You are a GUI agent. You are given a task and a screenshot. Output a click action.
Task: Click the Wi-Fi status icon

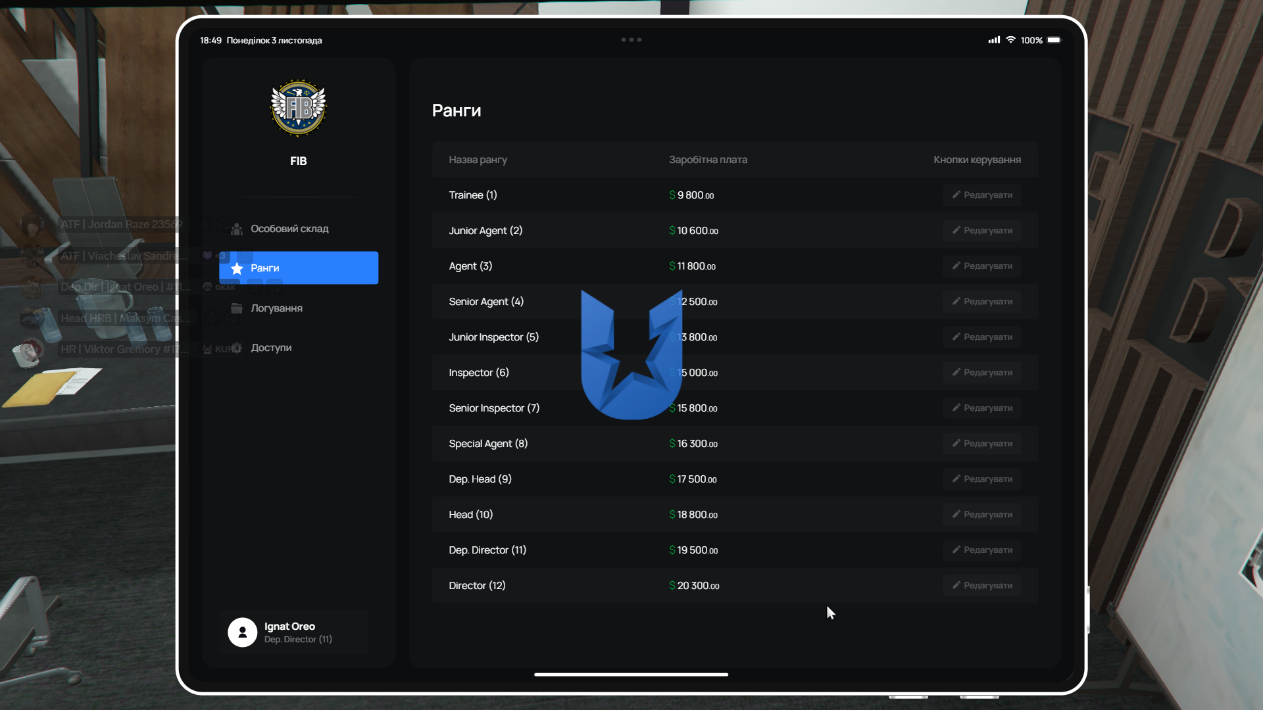(x=1010, y=40)
